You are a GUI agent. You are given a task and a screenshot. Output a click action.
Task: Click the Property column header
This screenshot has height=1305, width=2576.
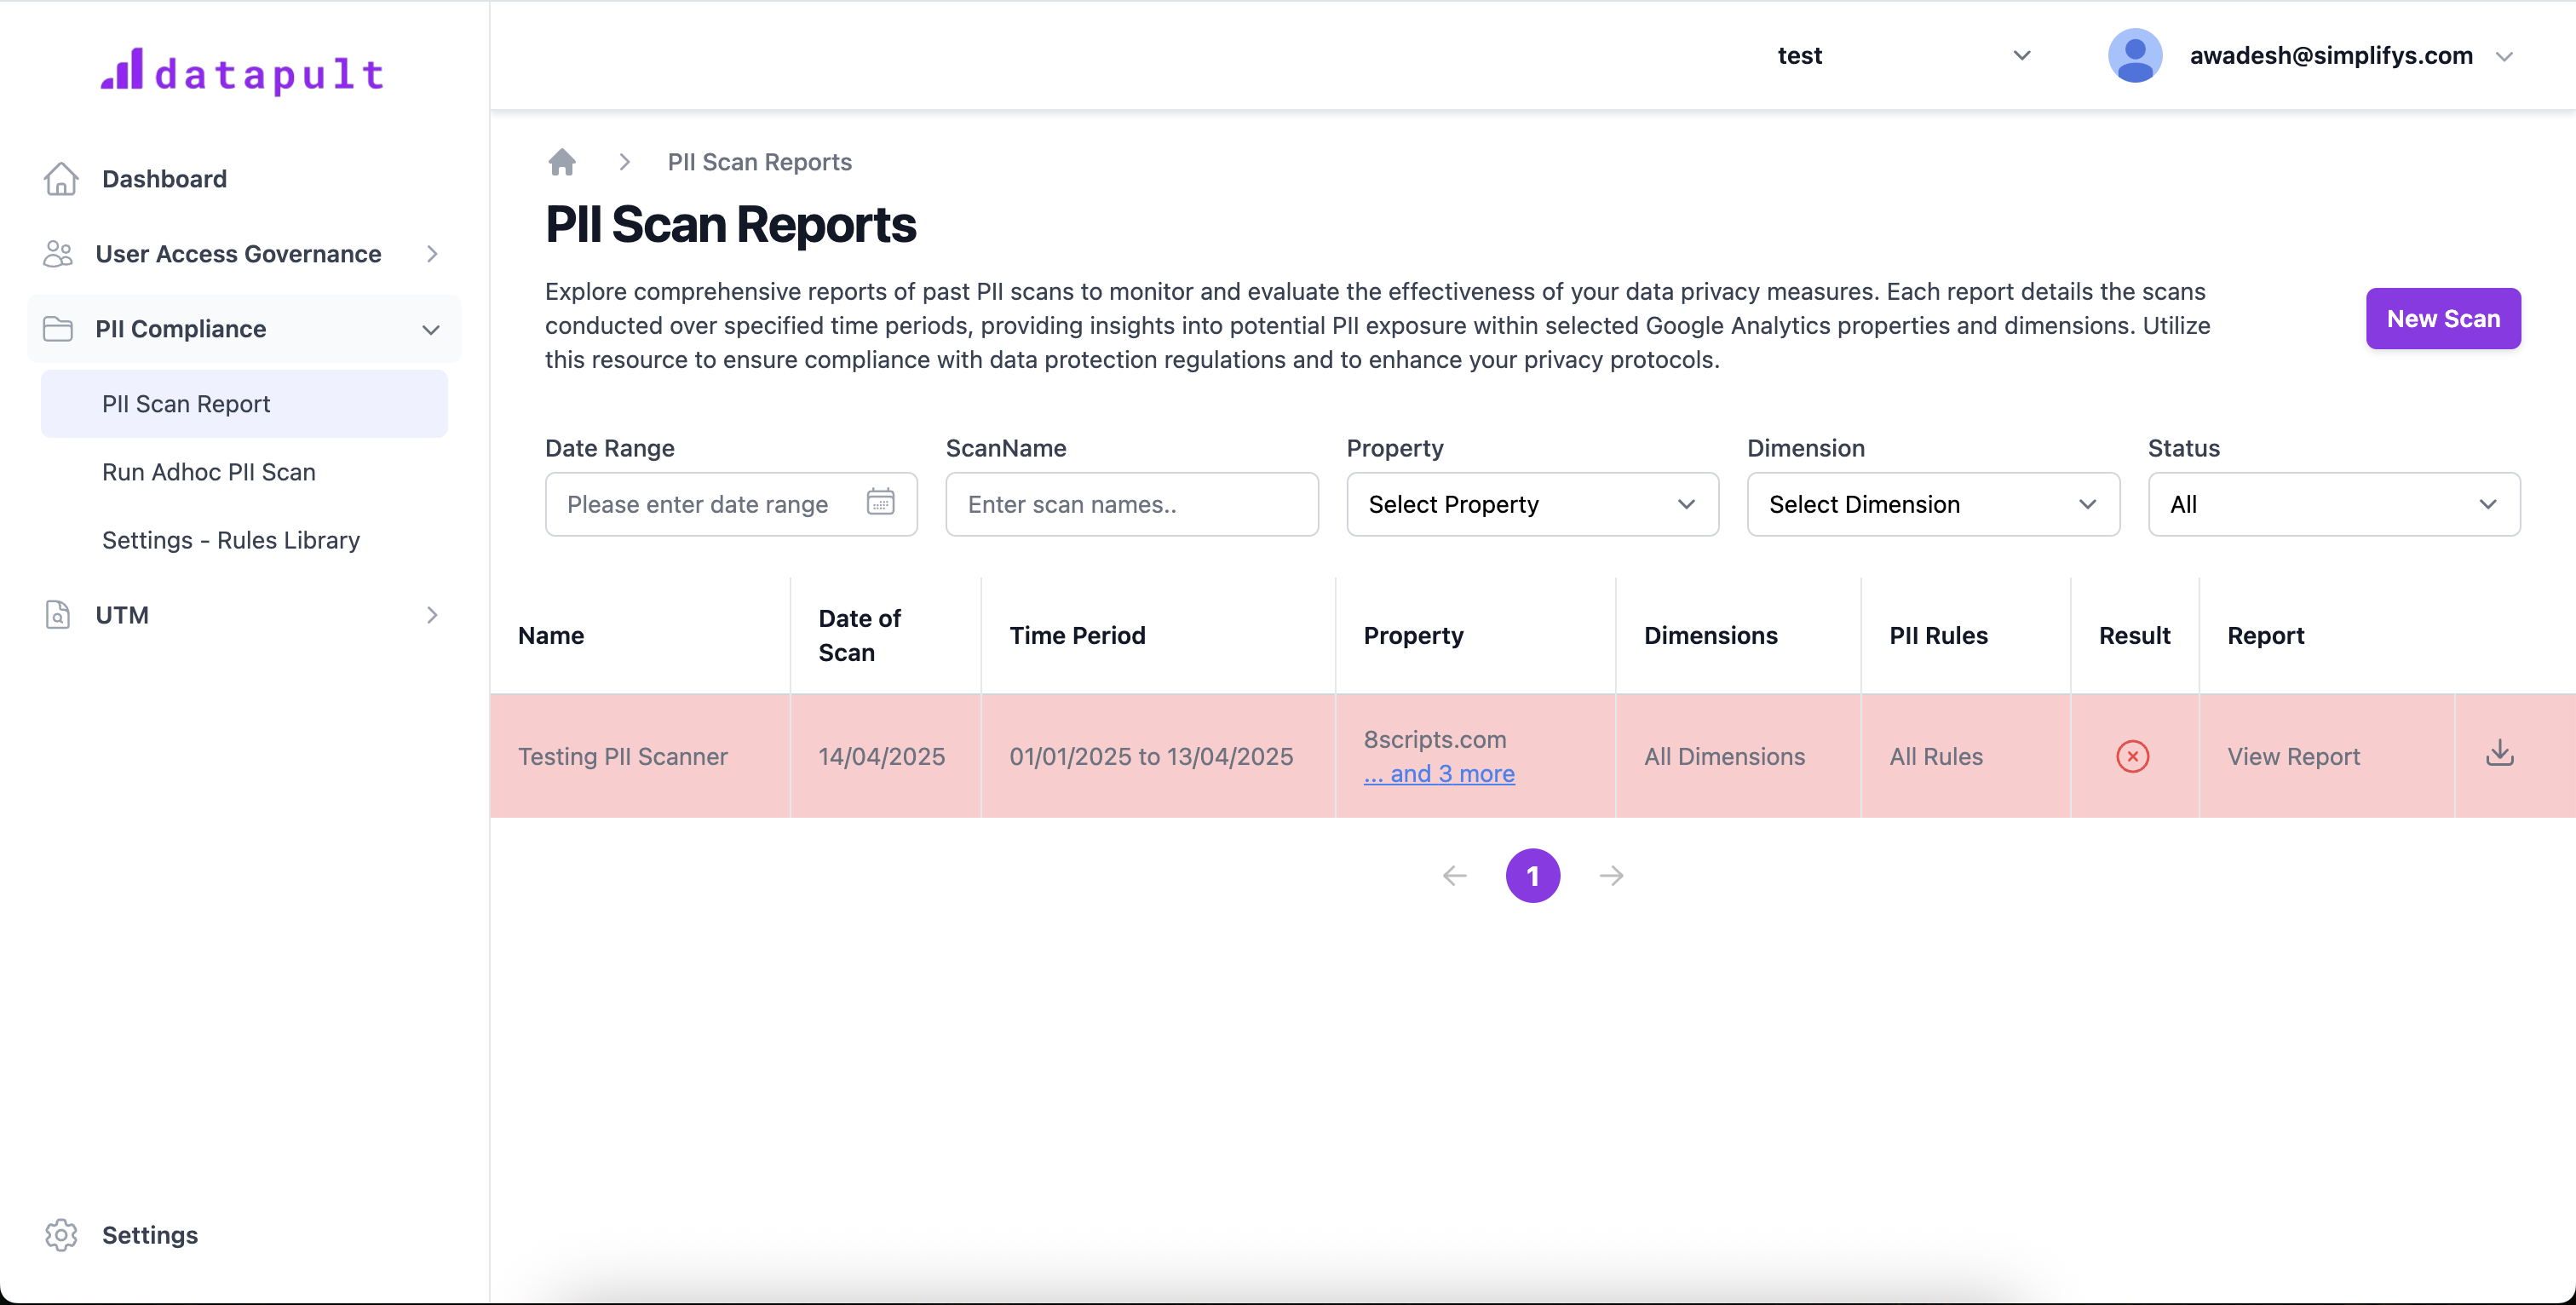(1413, 636)
